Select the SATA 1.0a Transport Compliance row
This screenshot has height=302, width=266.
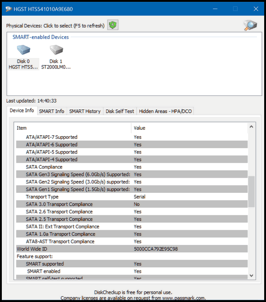132,234
